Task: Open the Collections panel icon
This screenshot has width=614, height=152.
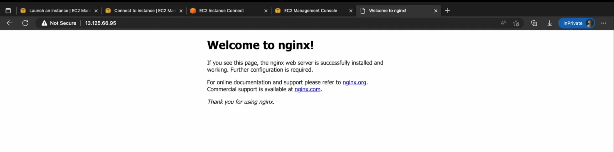Action: point(534,23)
